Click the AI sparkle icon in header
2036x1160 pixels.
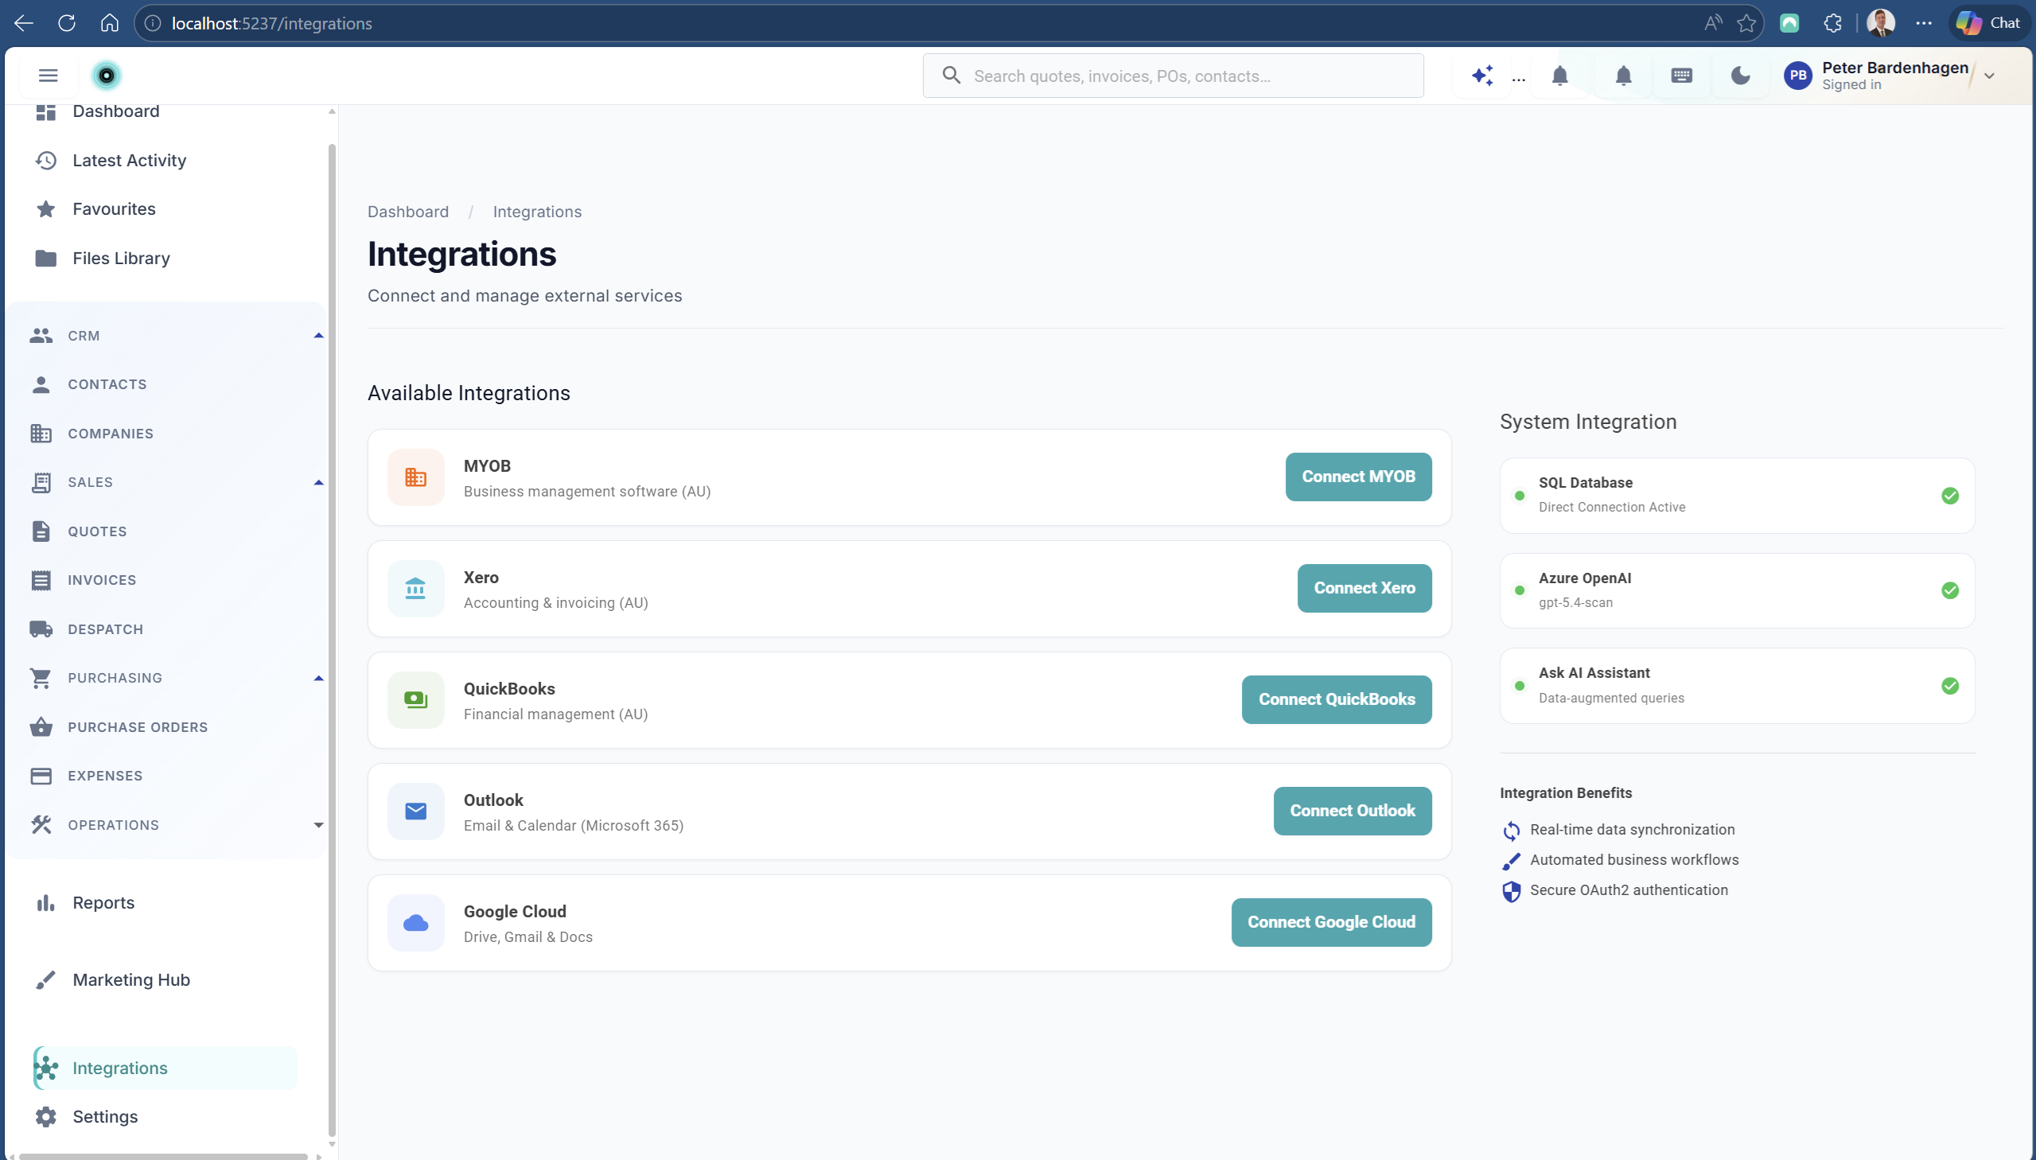pos(1481,76)
